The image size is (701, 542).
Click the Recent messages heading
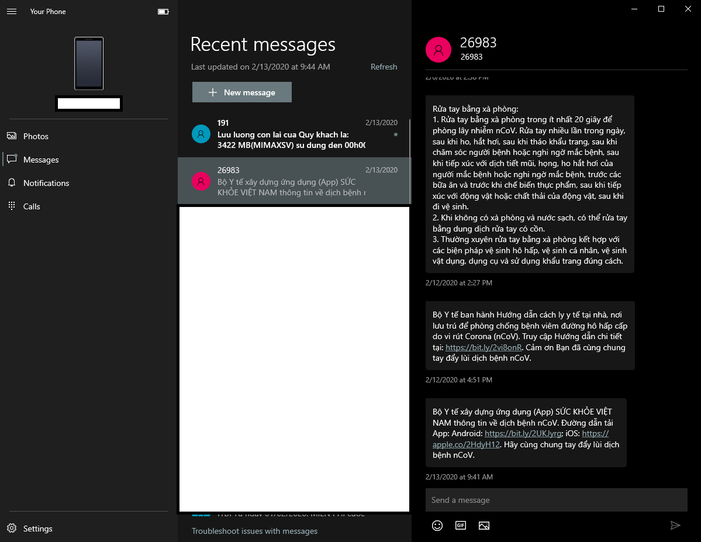[x=263, y=44]
